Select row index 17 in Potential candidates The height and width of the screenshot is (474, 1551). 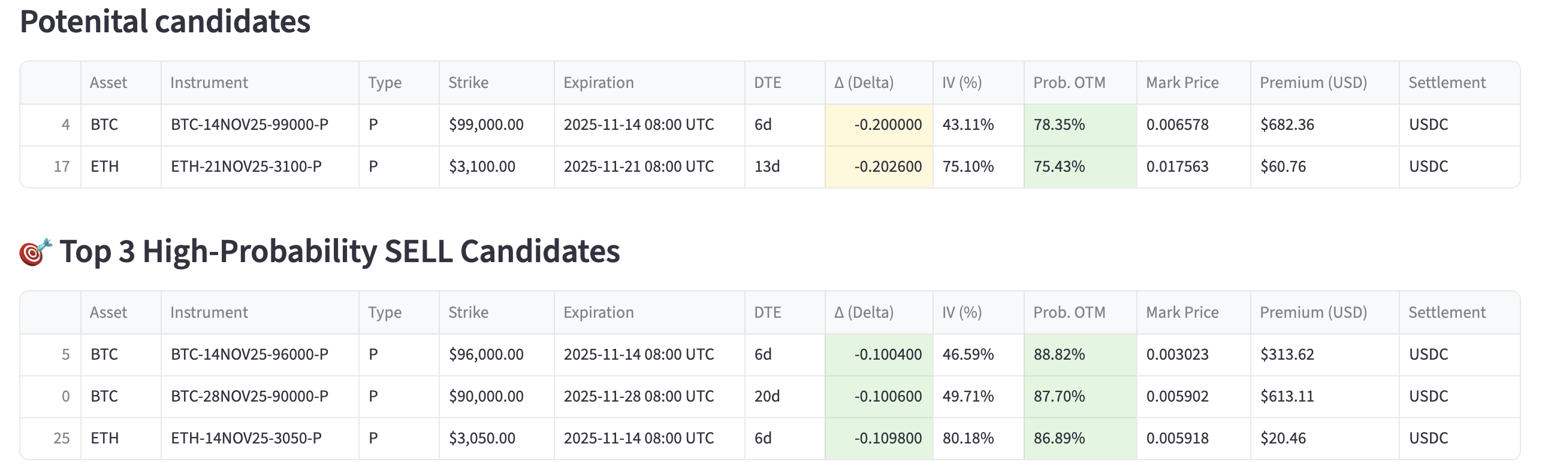(x=61, y=166)
